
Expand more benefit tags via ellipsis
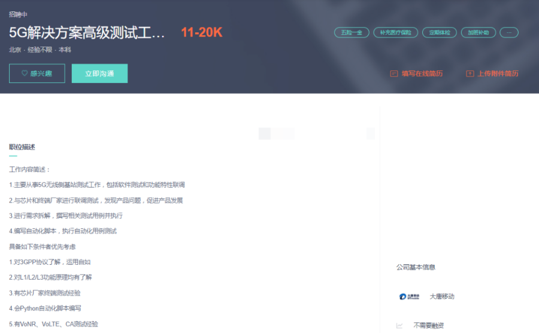[509, 33]
